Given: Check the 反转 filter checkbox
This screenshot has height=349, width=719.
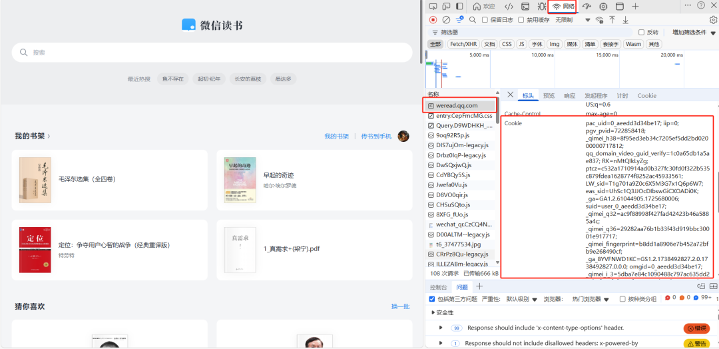Looking at the screenshot, I should (x=642, y=32).
